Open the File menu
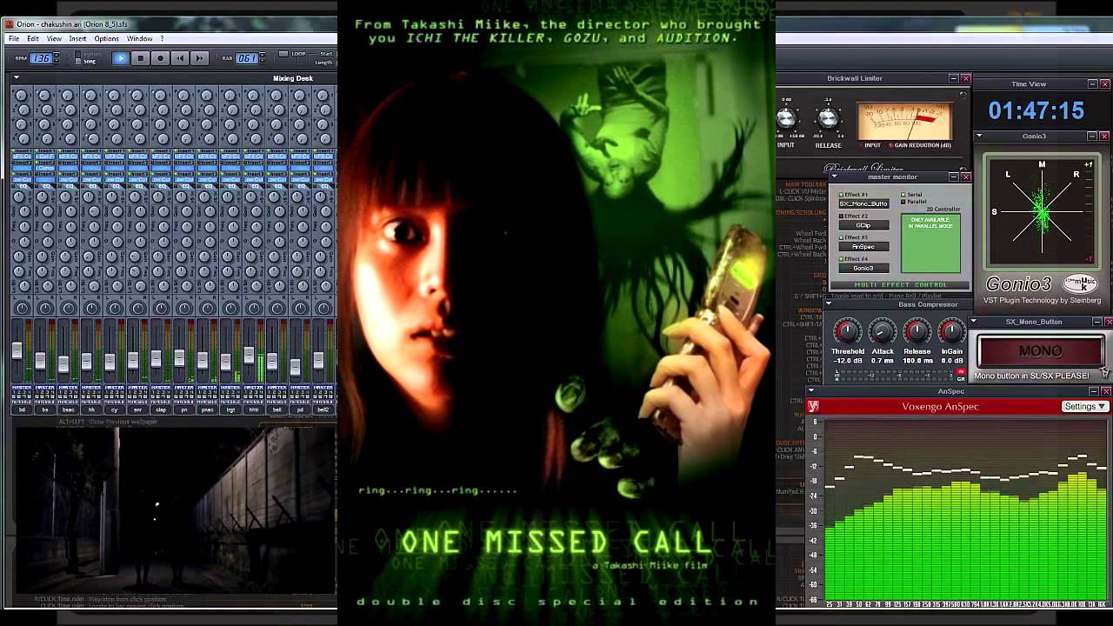The height and width of the screenshot is (626, 1113). pos(14,38)
